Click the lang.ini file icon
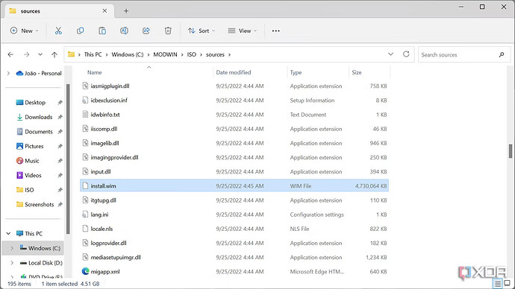 pyautogui.click(x=85, y=215)
